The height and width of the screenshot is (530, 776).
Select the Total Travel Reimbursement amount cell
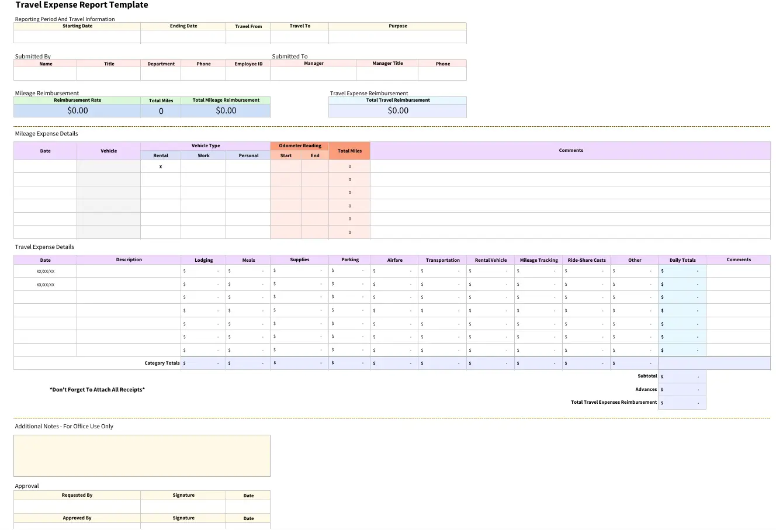(397, 110)
